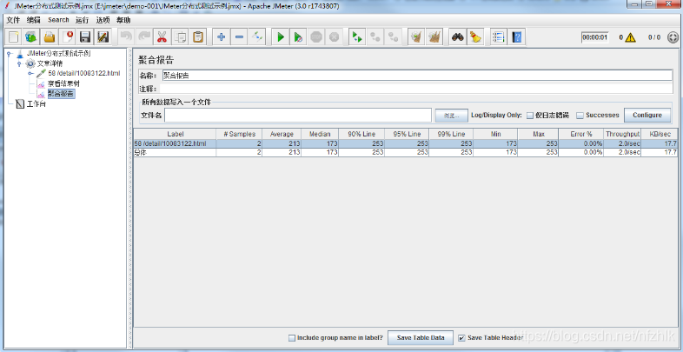The image size is (683, 352).
Task: Open the Search menu
Action: tap(58, 20)
